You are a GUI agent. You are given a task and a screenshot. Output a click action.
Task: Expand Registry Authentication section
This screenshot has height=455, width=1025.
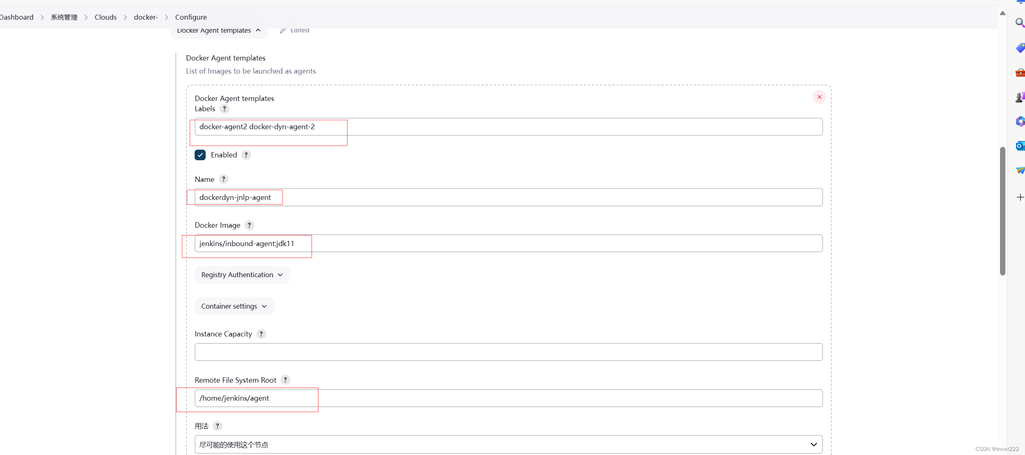pos(242,275)
